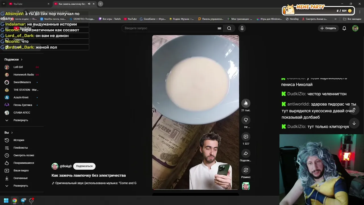Mute the tab via speaker icon
Viewport: 364px width, 205px height.
coord(89,4)
